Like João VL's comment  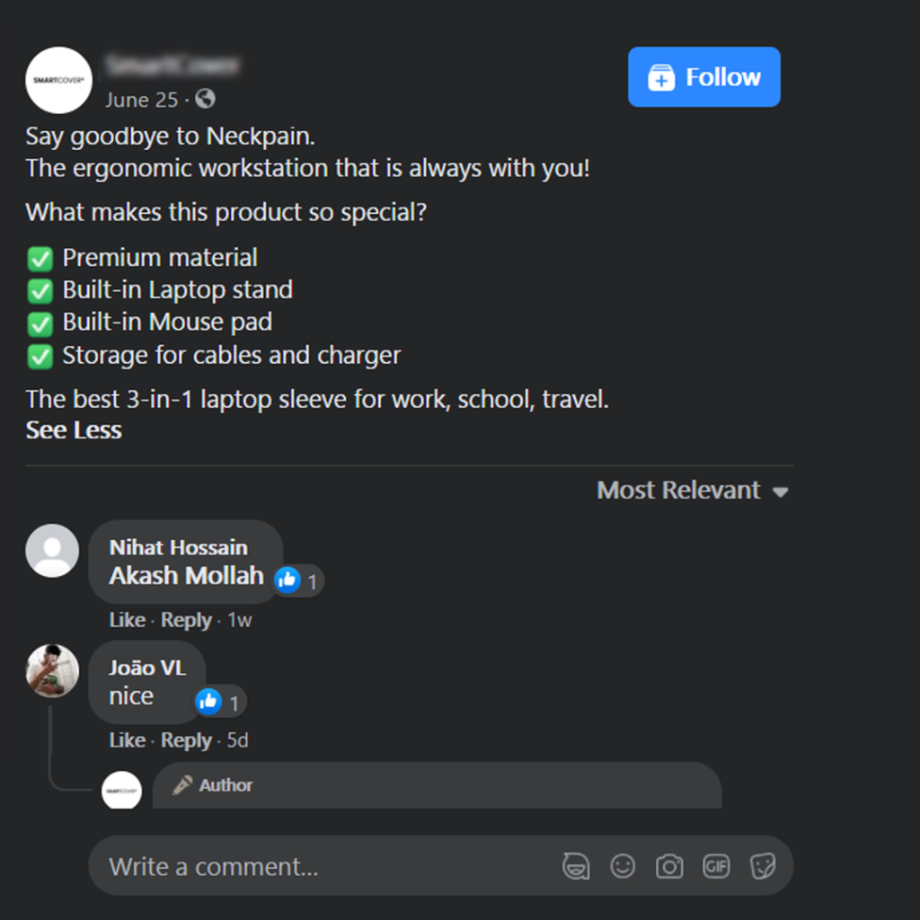[x=127, y=740]
